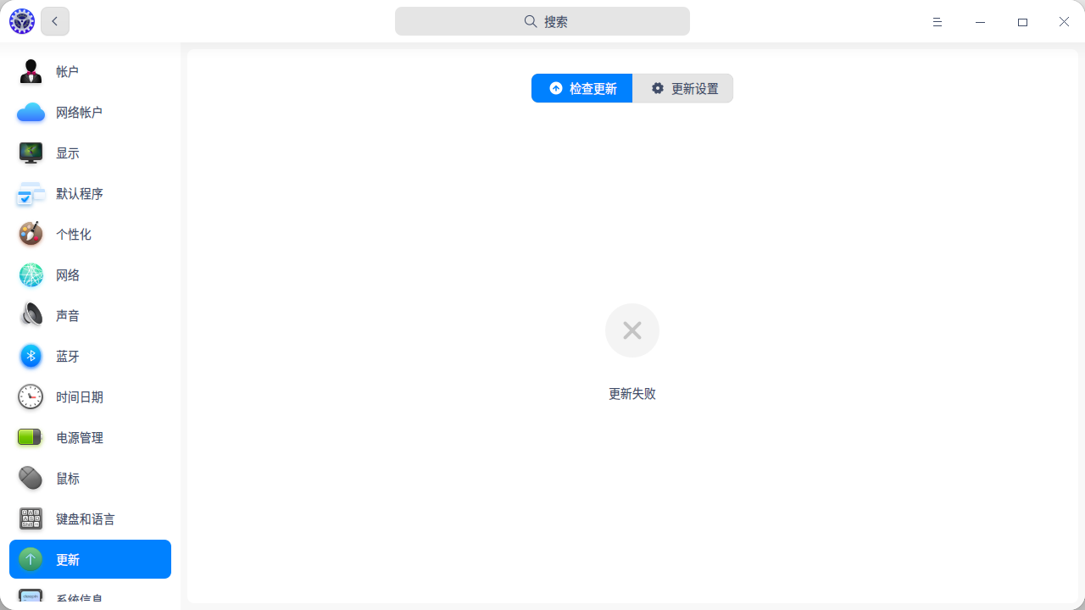Open the 声音 speaker icon
Image resolution: width=1085 pixels, height=610 pixels.
pyautogui.click(x=31, y=316)
